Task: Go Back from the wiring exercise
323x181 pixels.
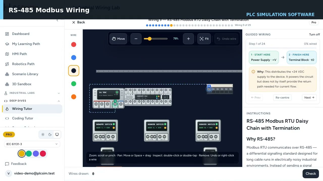Action: [x=78, y=22]
